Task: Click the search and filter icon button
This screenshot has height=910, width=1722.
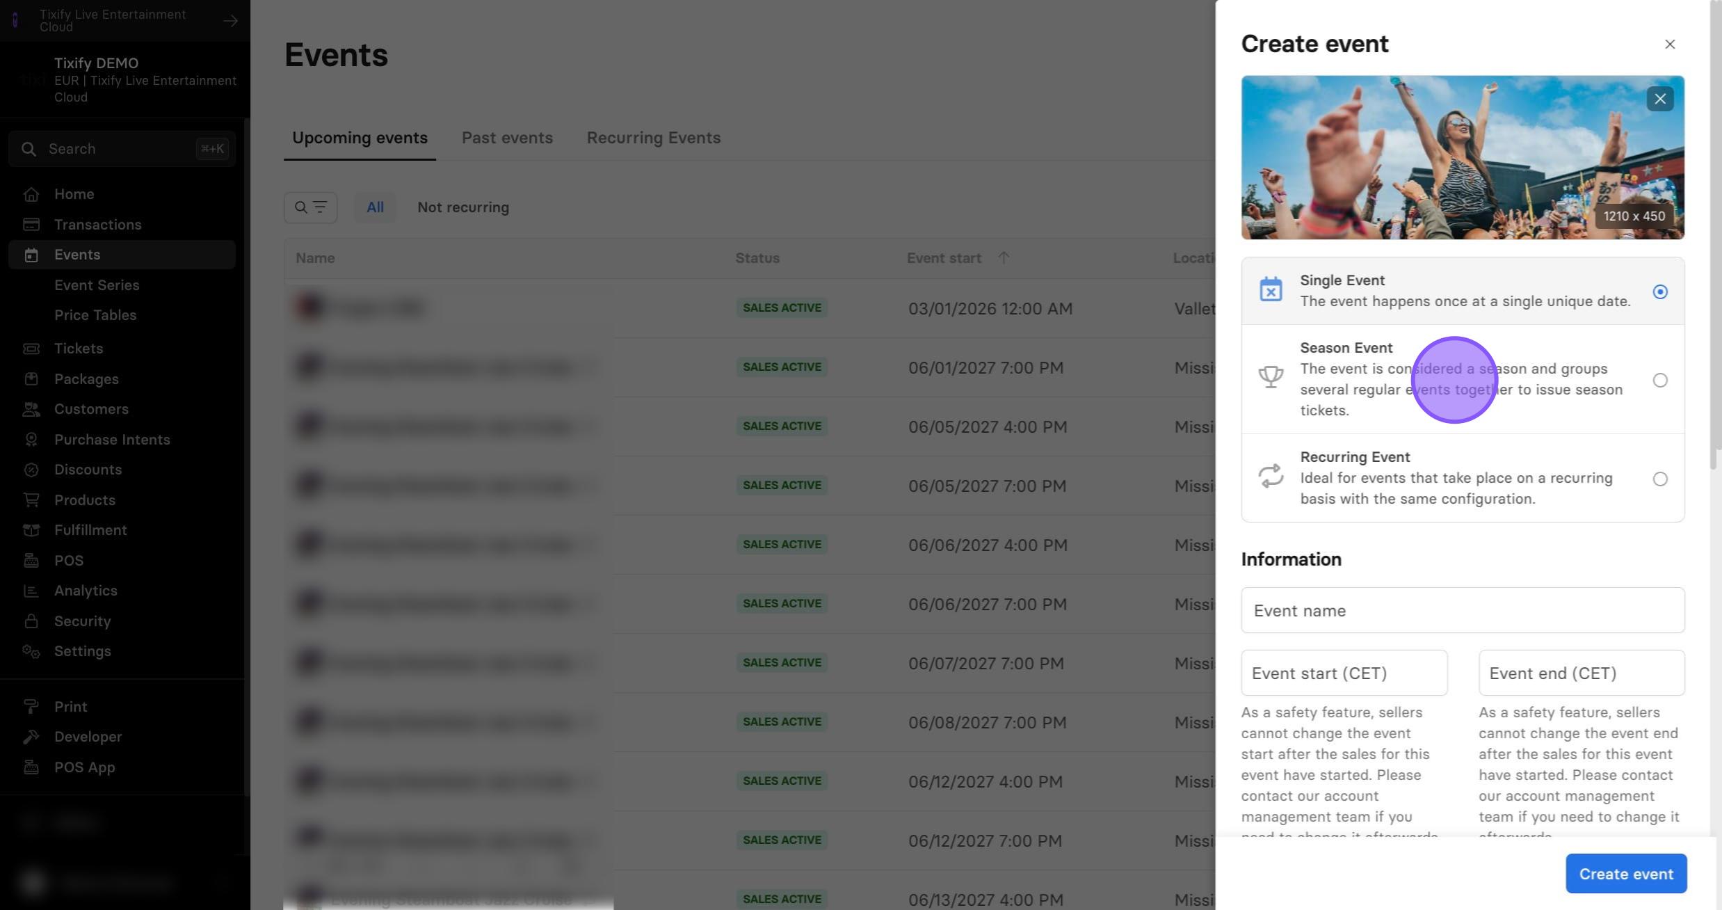Action: (310, 207)
